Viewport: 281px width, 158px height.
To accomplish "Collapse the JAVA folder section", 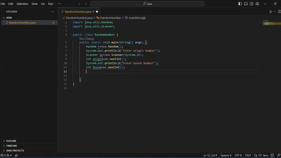I will pos(29,18).
